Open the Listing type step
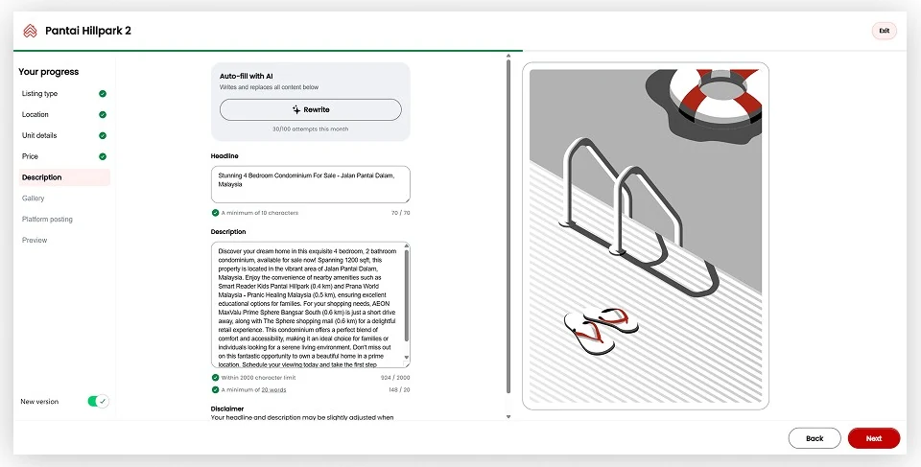This screenshot has width=921, height=467. (64, 93)
